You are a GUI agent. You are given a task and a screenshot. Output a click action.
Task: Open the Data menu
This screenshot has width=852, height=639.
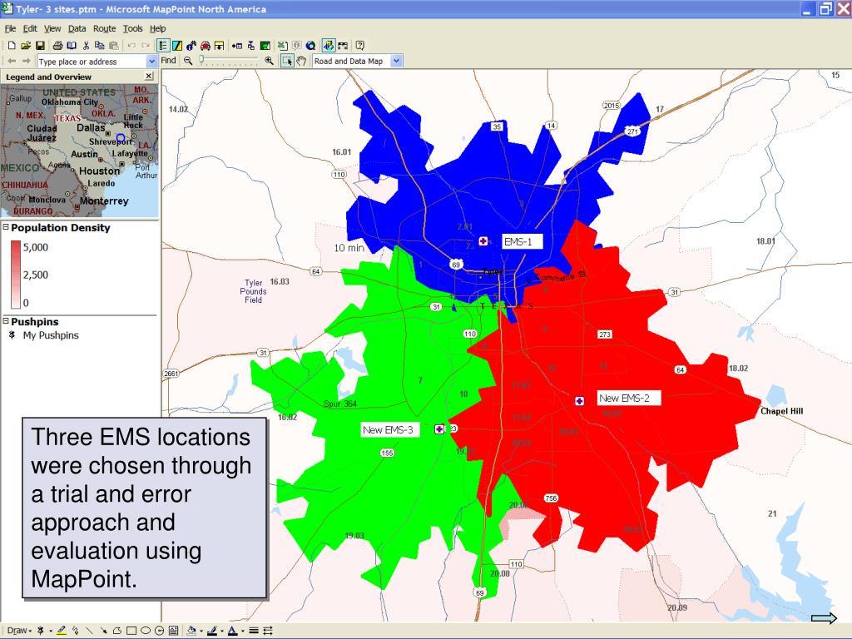tap(77, 28)
